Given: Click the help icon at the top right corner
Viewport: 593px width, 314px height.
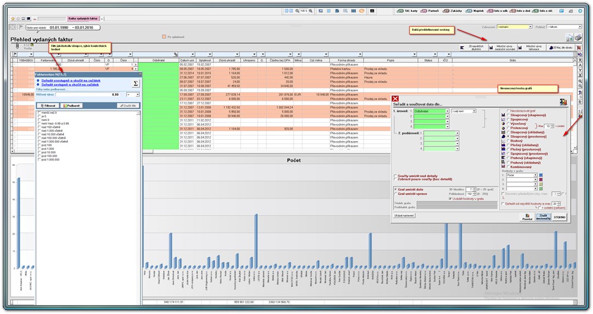Looking at the screenshot, I should click(x=581, y=11).
